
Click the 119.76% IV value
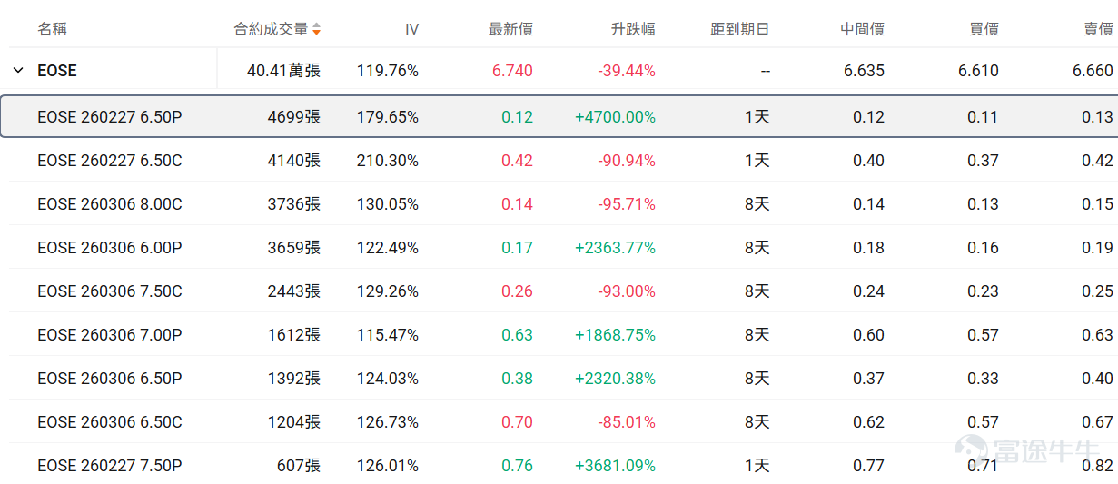tap(388, 71)
